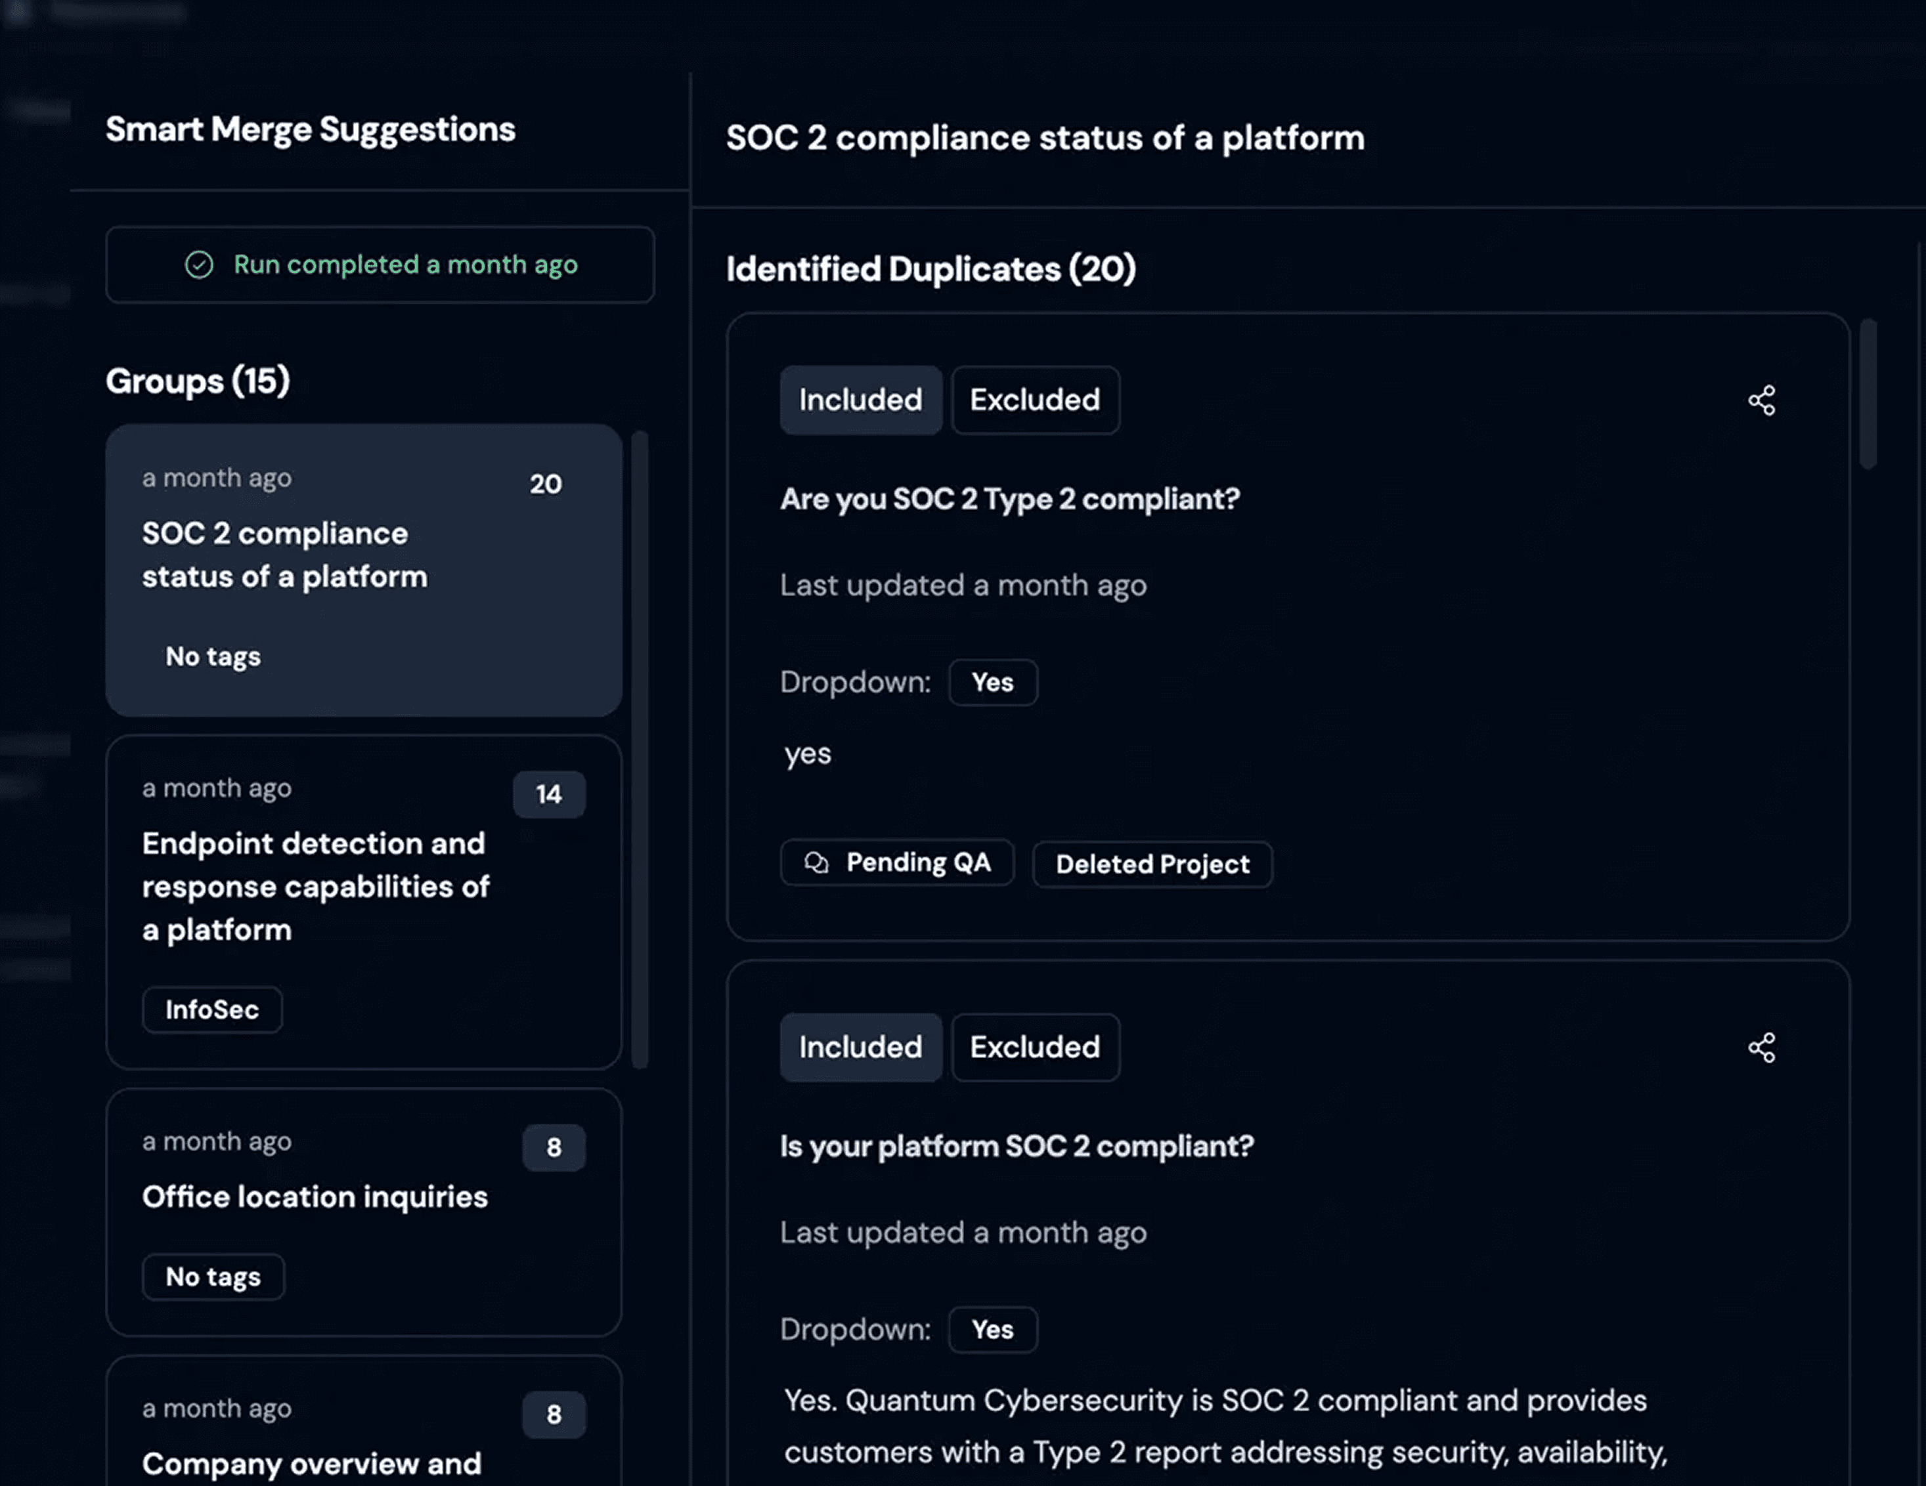Click share icon on second duplicate card
Viewport: 1926px width, 1486px height.
coord(1761,1047)
